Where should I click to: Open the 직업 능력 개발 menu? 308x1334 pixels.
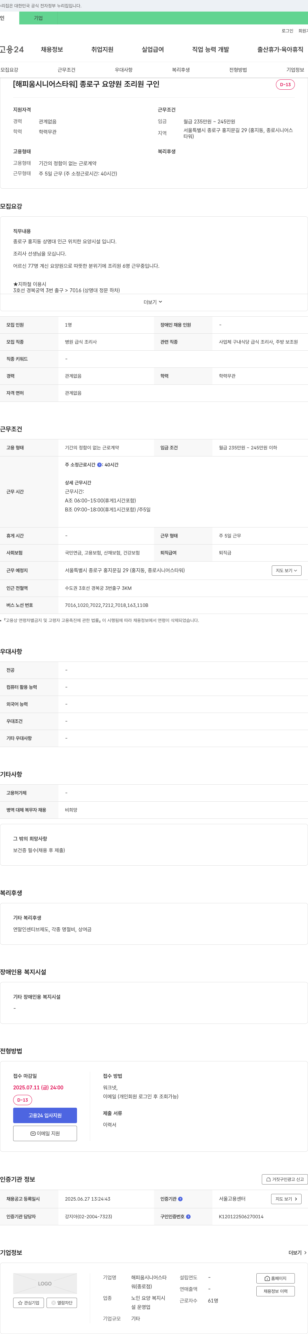pos(210,49)
